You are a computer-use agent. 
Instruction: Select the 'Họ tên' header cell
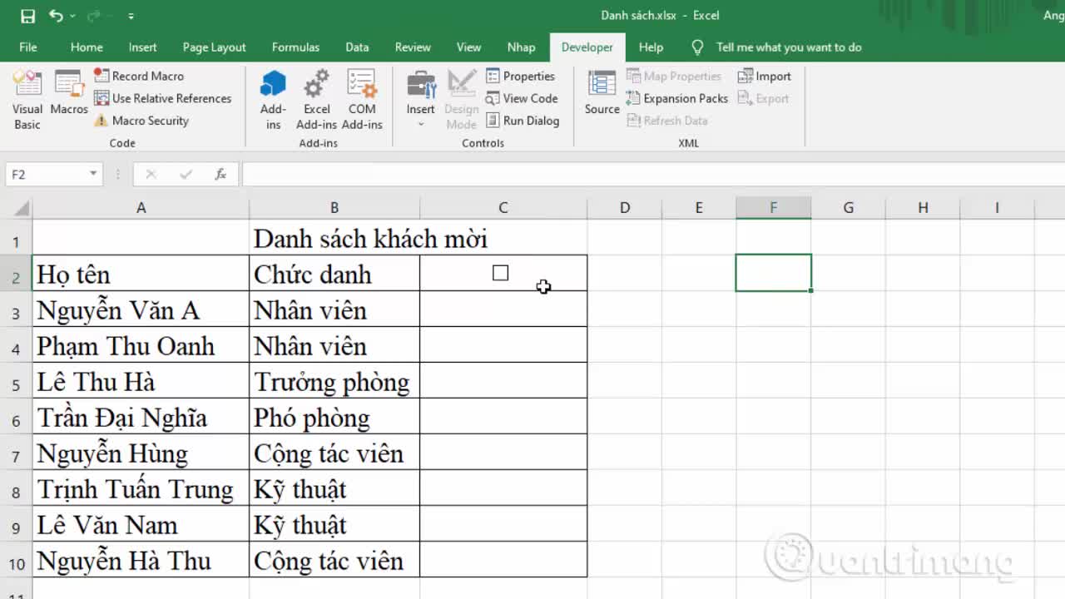coord(141,274)
